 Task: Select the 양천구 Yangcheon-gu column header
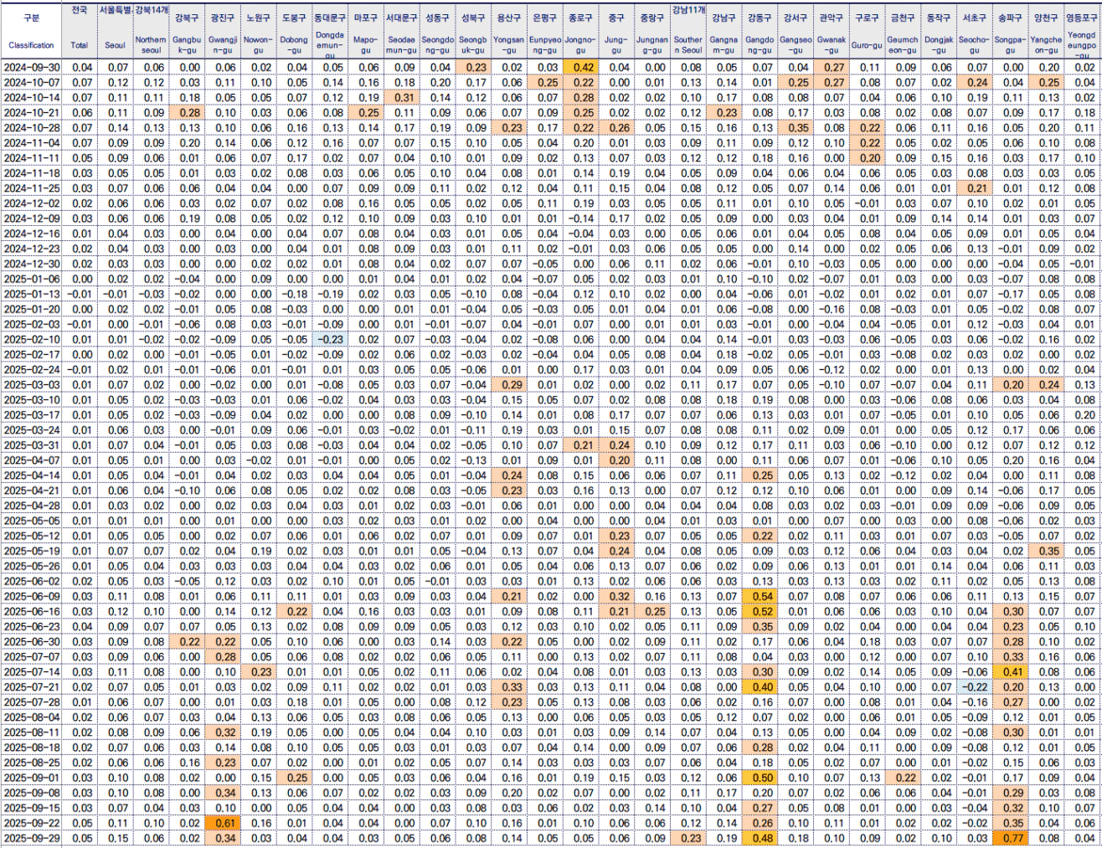point(1046,31)
